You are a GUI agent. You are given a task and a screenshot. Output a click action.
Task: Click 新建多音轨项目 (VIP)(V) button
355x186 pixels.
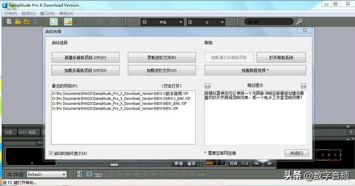pyautogui.click(x=85, y=58)
